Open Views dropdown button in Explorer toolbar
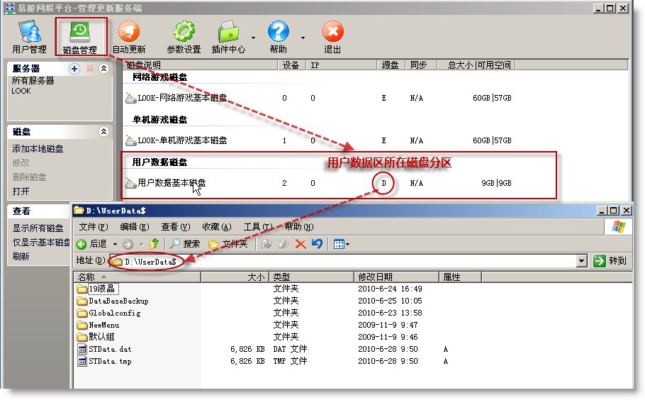 click(x=342, y=245)
